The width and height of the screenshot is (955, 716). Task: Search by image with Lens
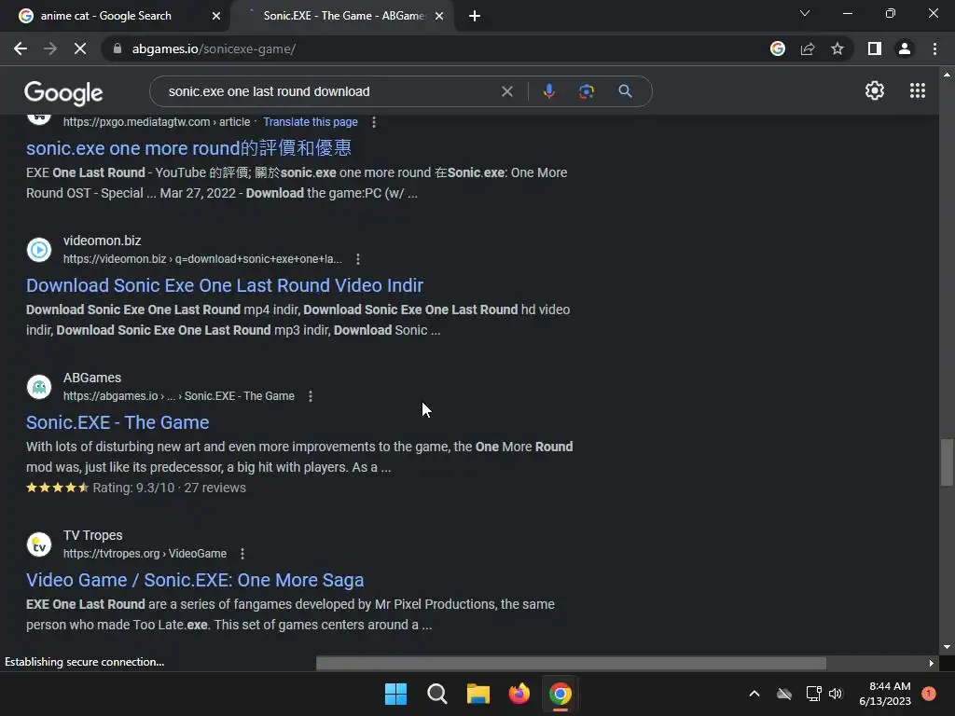coord(587,91)
